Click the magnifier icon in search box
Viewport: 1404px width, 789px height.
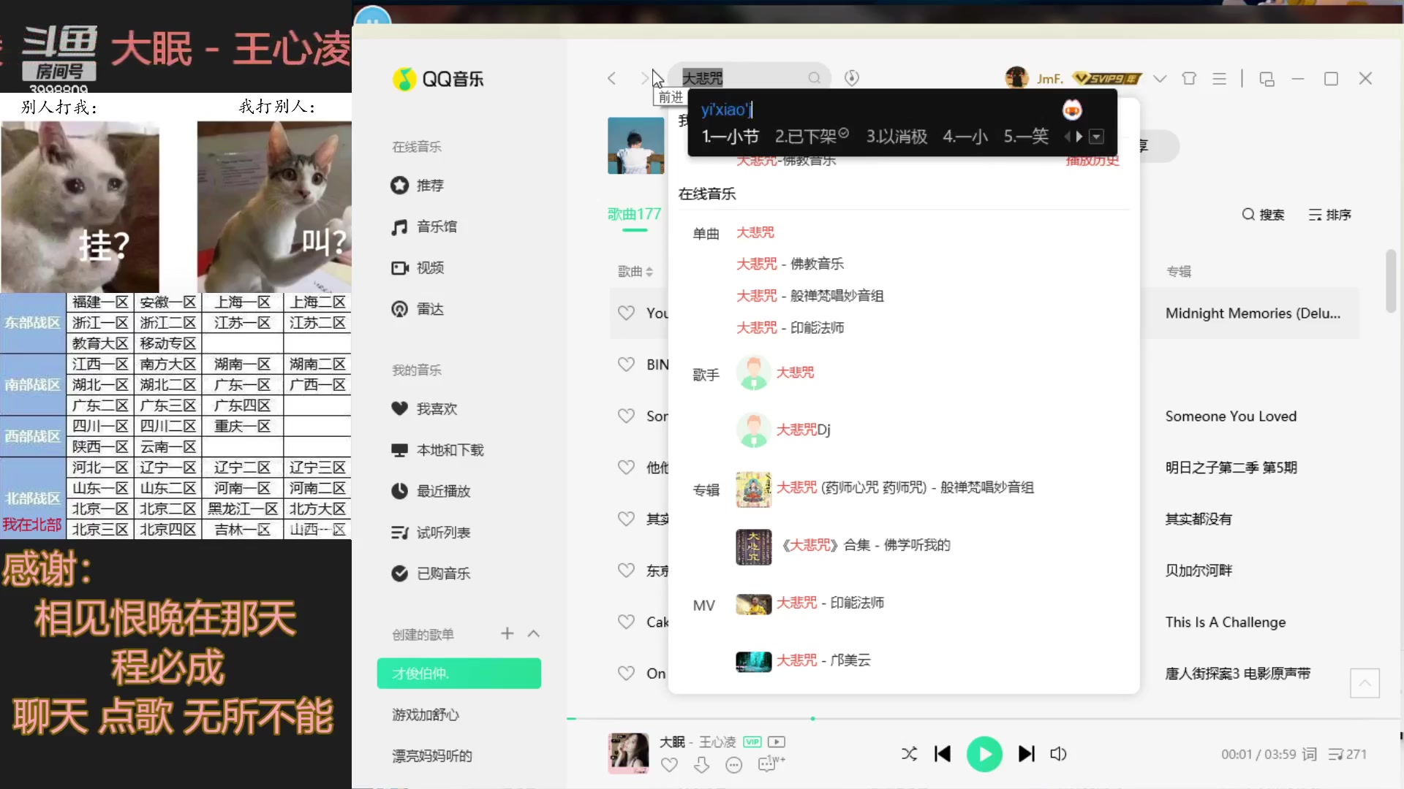tap(814, 78)
